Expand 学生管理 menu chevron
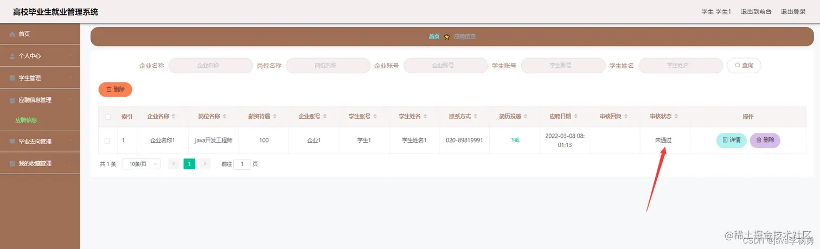820x249 pixels. [71, 78]
